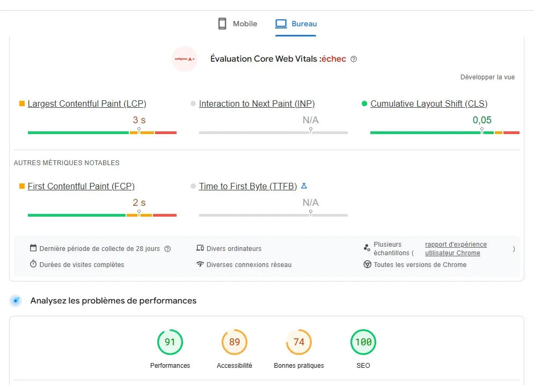This screenshot has height=385, width=534.
Task: Open the rapport d'expérience utilisateur Chrome link
Action: tap(456, 248)
